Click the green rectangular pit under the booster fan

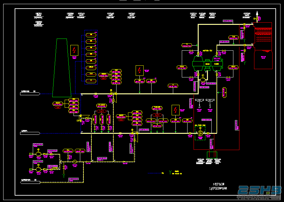[212, 155]
